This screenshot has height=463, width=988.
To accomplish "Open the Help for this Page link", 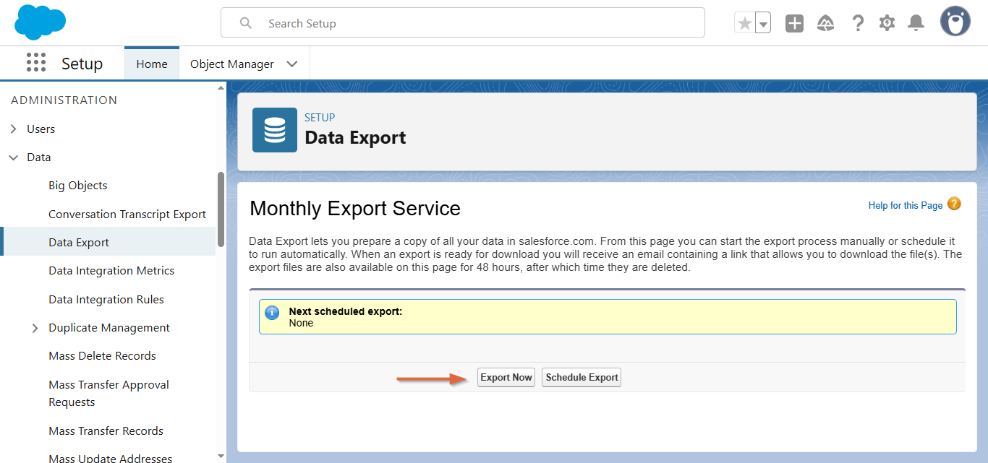I will coord(905,205).
